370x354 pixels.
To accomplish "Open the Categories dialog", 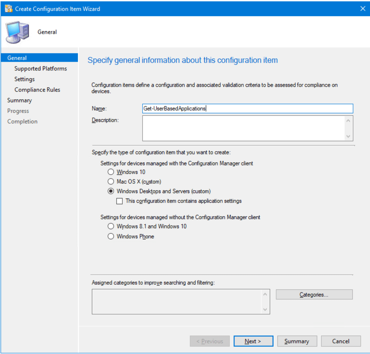I will (314, 294).
